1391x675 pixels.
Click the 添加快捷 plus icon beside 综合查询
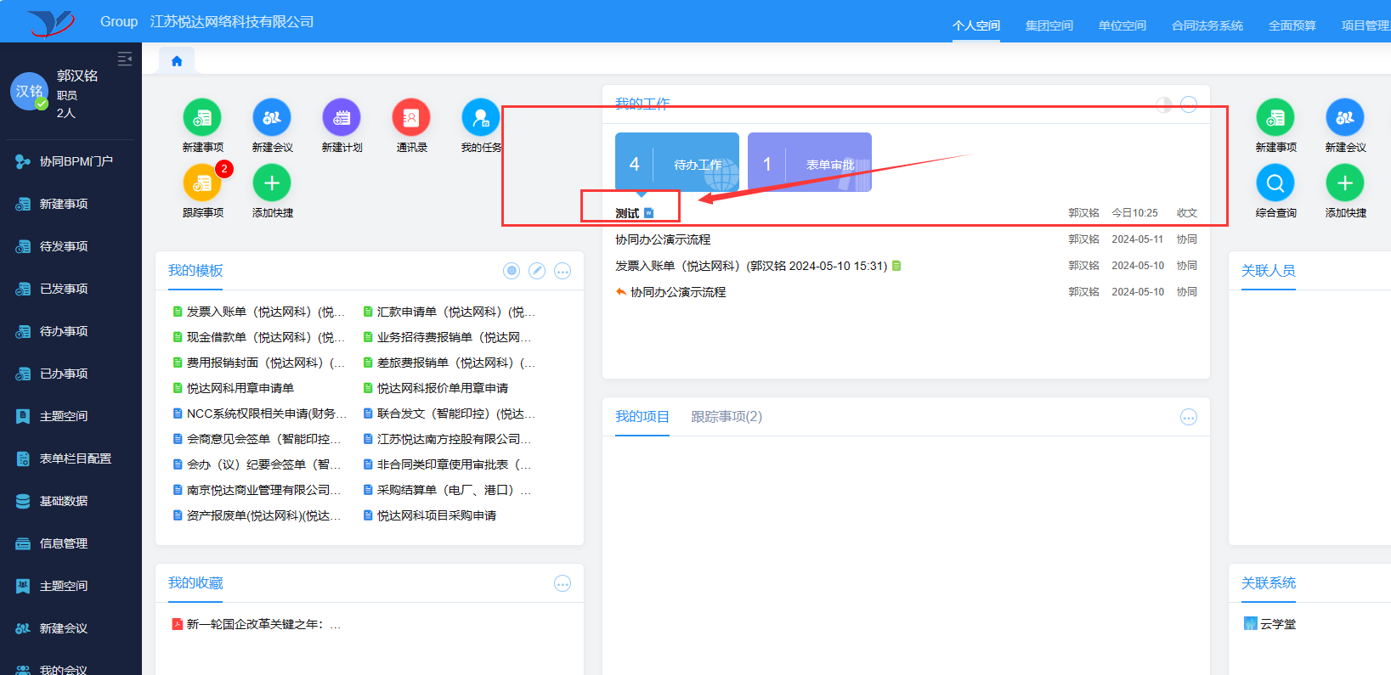(1345, 183)
